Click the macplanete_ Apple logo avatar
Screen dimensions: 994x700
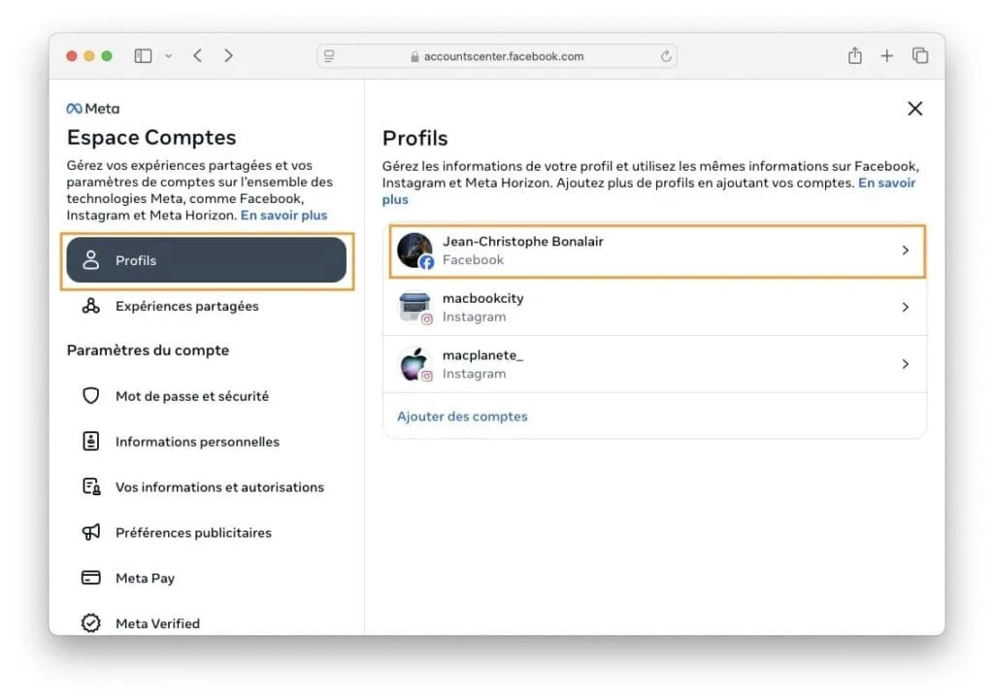click(x=414, y=364)
